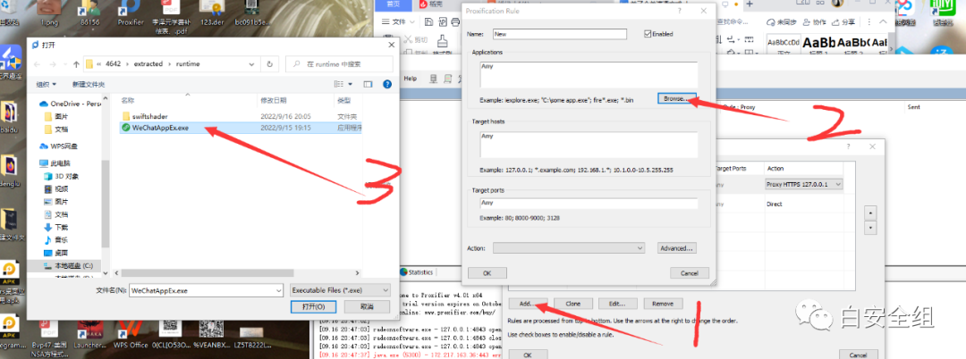Click Add... in the Proxification Rules window
966x359 pixels.
point(528,304)
